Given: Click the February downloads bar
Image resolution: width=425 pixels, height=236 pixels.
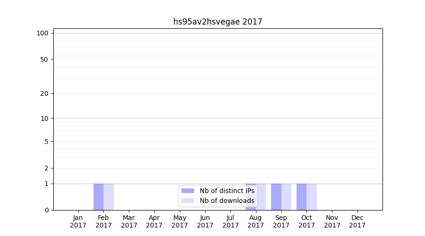Looking at the screenshot, I should (x=109, y=197).
